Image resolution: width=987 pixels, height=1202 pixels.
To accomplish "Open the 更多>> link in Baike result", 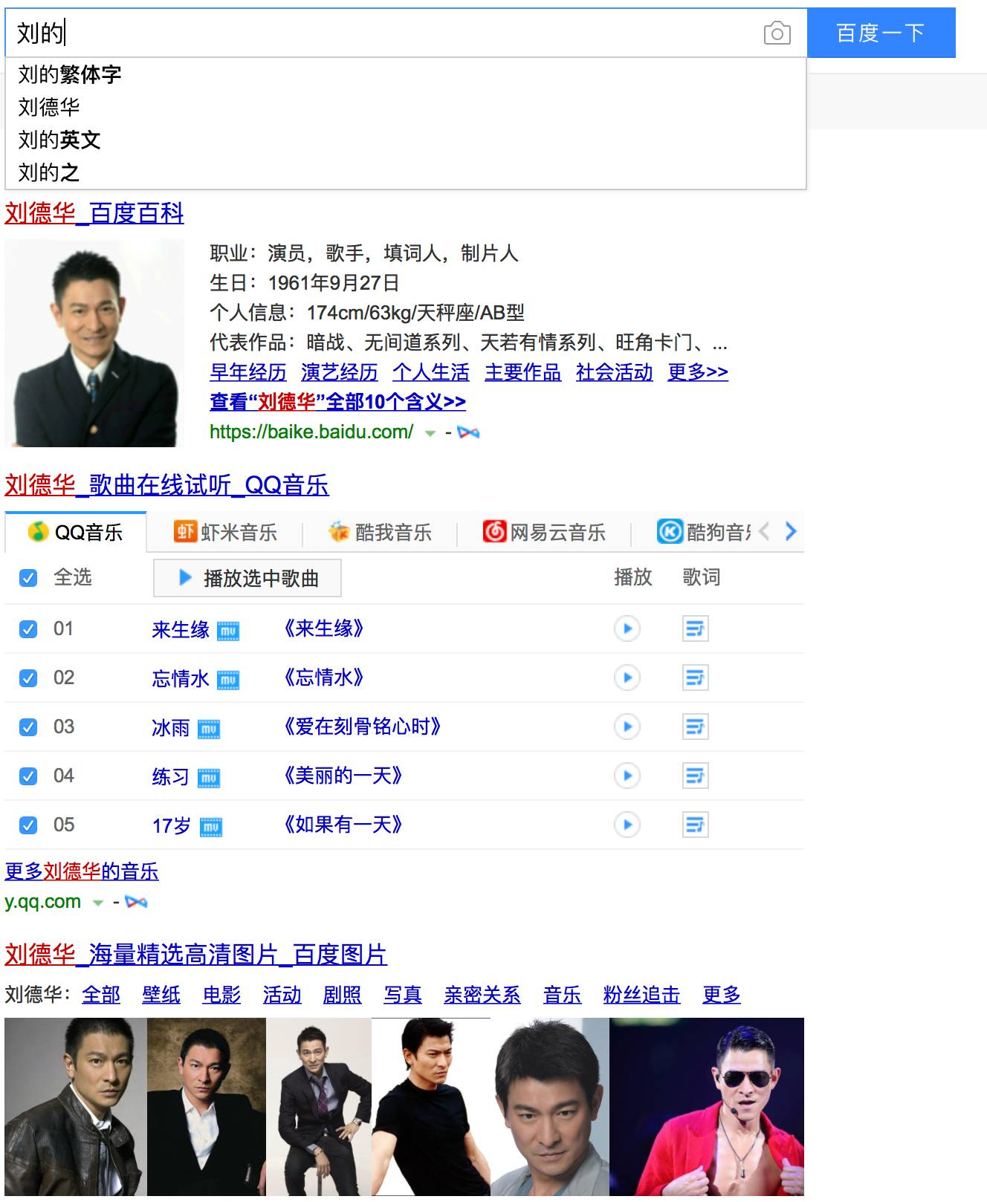I will coord(698,372).
